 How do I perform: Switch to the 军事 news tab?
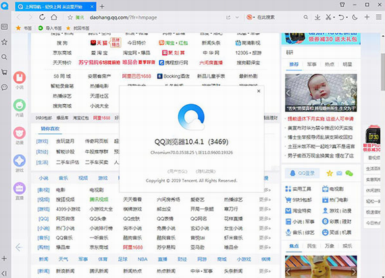(x=311, y=64)
